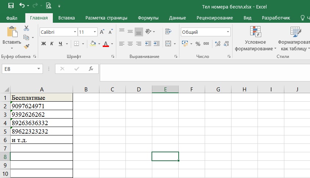Image resolution: width=310 pixels, height=178 pixels.
Task: Select cell A2 containing 9097624971
Action: point(41,106)
